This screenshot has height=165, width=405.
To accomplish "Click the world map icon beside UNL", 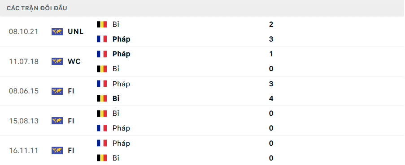I will coord(57,32).
